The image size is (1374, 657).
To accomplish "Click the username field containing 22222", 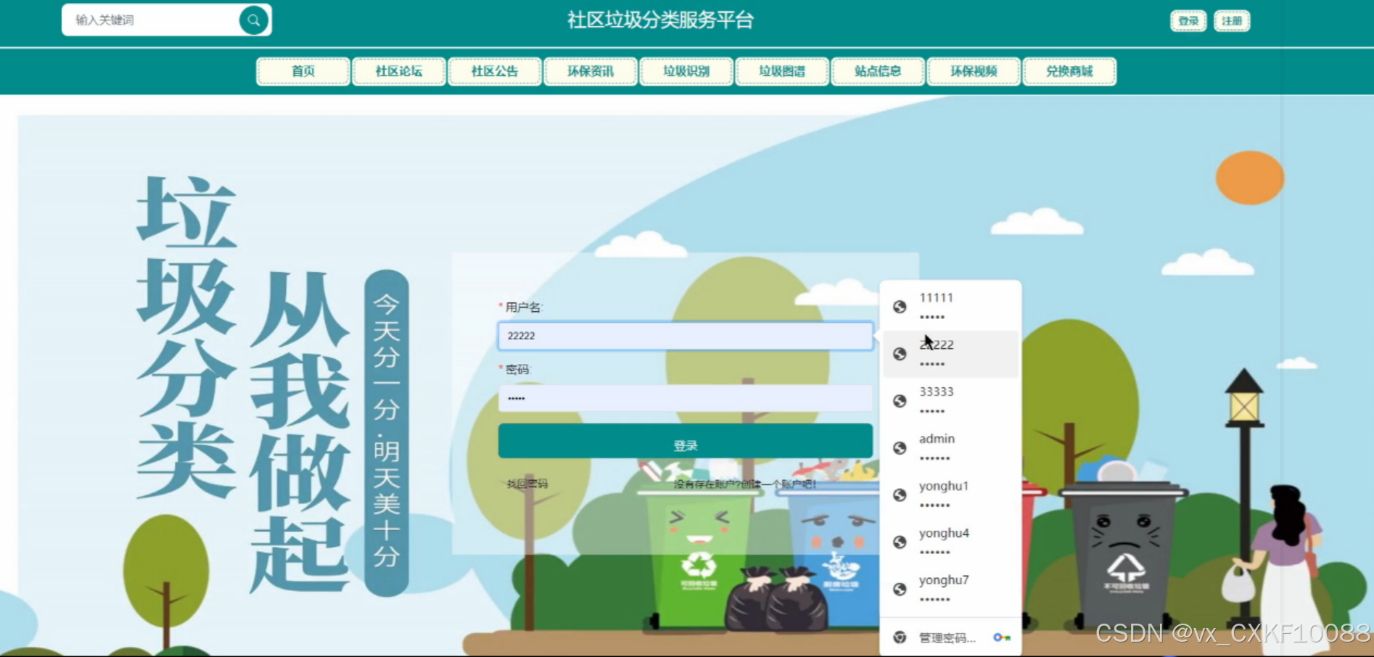I will point(686,336).
